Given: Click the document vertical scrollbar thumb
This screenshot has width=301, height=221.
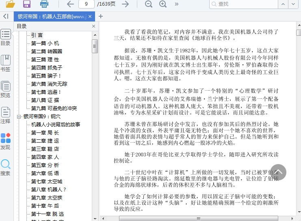Looking at the screenshot, I should [299, 32].
